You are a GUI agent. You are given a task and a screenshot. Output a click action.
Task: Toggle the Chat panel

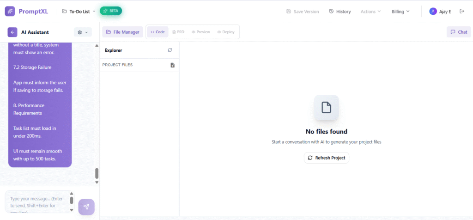pyautogui.click(x=458, y=32)
